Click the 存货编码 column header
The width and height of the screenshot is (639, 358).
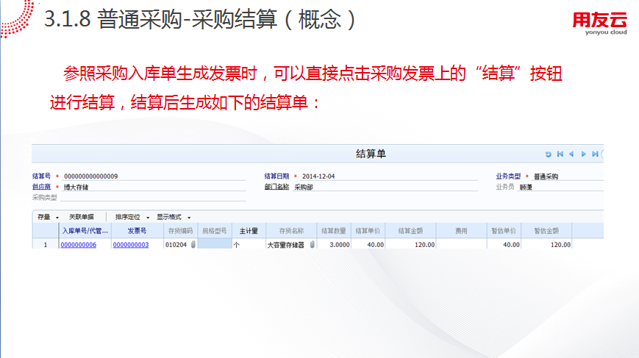point(181,231)
